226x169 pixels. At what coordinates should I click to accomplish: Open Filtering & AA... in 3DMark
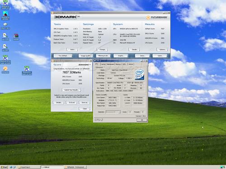point(103,56)
